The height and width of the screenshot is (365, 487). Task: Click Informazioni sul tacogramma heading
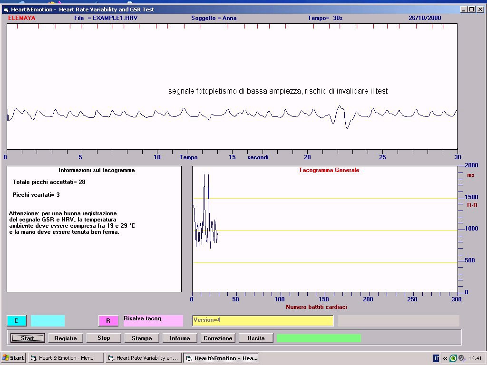pos(97,170)
